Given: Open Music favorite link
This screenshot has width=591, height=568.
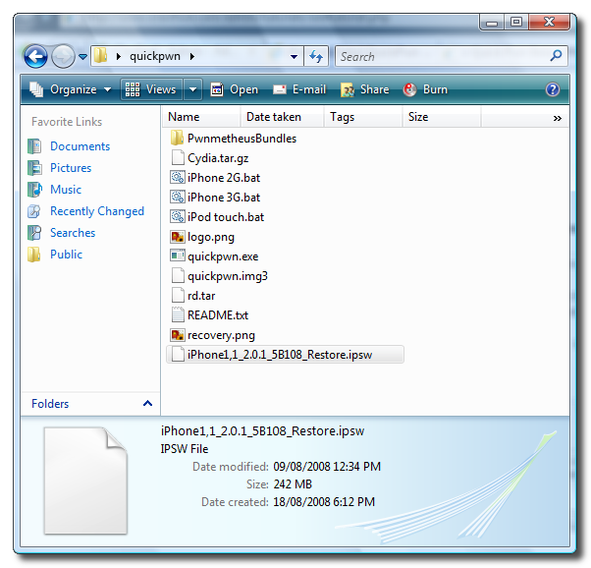Looking at the screenshot, I should tap(66, 189).
